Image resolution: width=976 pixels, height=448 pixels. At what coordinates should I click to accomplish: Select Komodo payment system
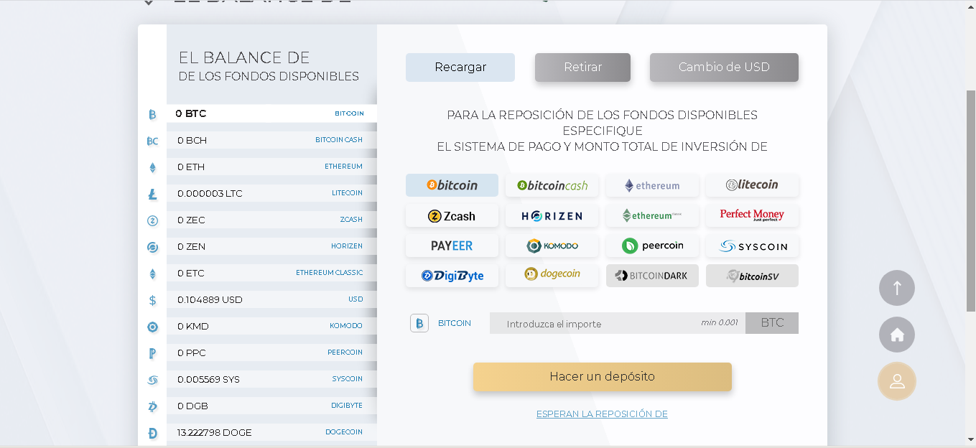click(x=552, y=246)
